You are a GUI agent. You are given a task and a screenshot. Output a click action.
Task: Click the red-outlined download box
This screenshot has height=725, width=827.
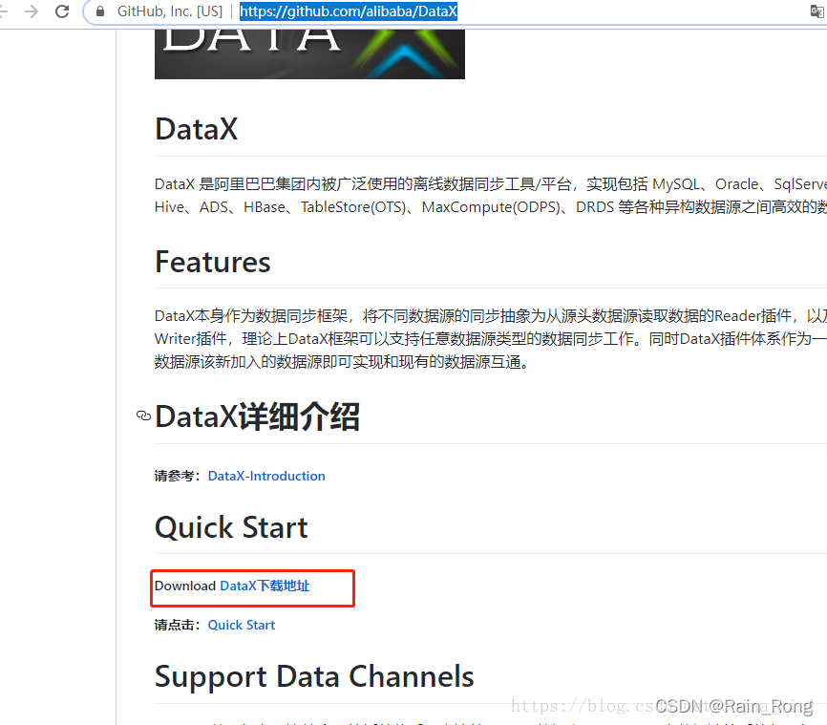252,587
